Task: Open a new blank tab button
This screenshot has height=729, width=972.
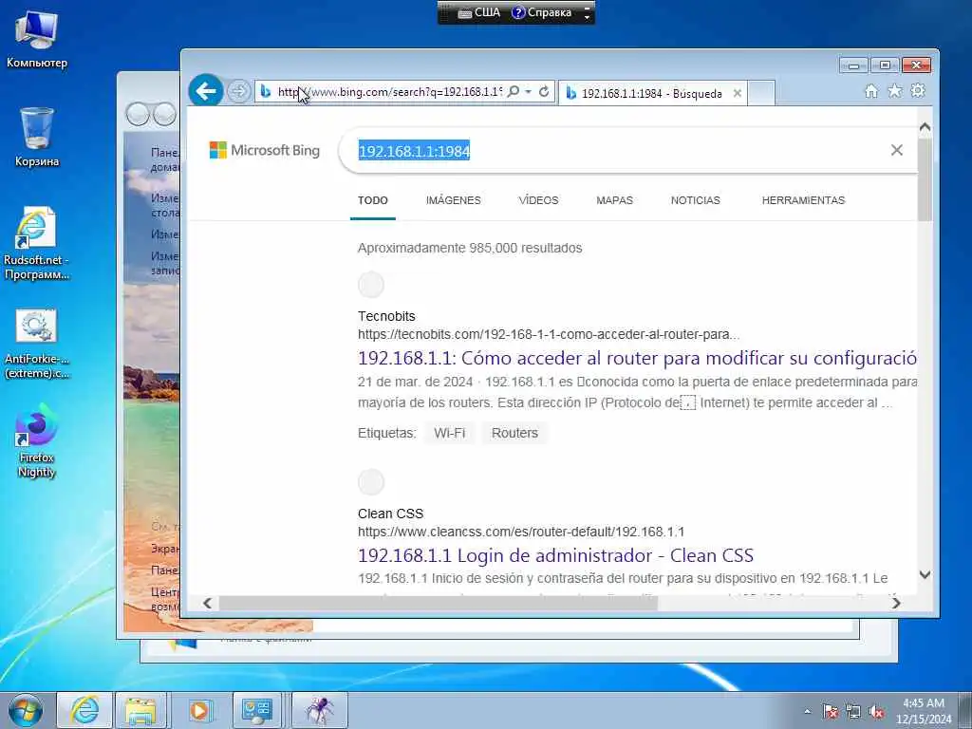Action: coord(761,94)
